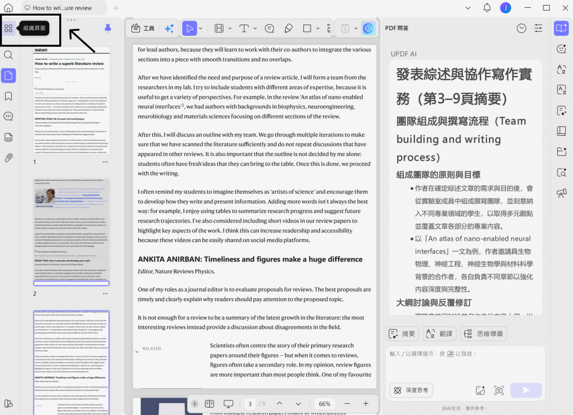
Task: Open the AI chat smiley icon
Action: click(x=561, y=49)
